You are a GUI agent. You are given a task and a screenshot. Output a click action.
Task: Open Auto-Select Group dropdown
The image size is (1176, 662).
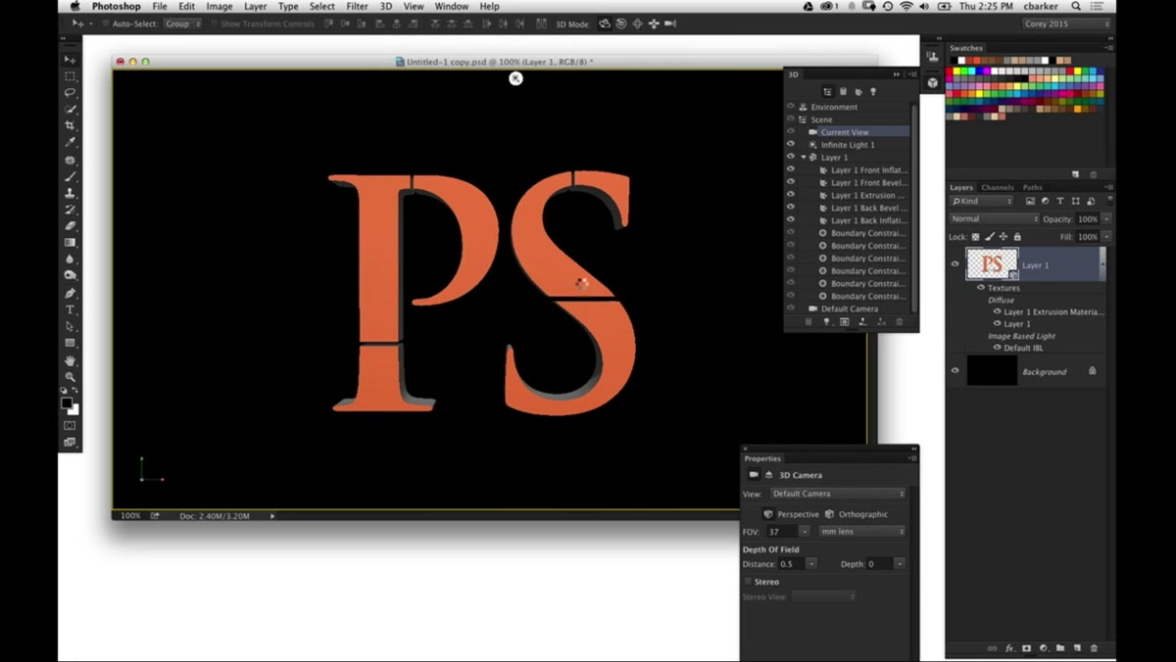click(x=182, y=24)
